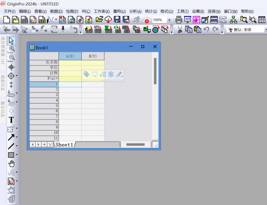Open 项目管理器 (1) docked side panel
The image size is (267, 205).
tap(3, 50)
